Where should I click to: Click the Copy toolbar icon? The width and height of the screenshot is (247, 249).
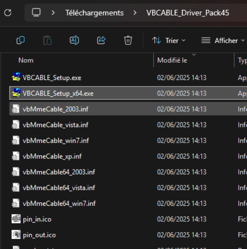pyautogui.click(x=21, y=40)
